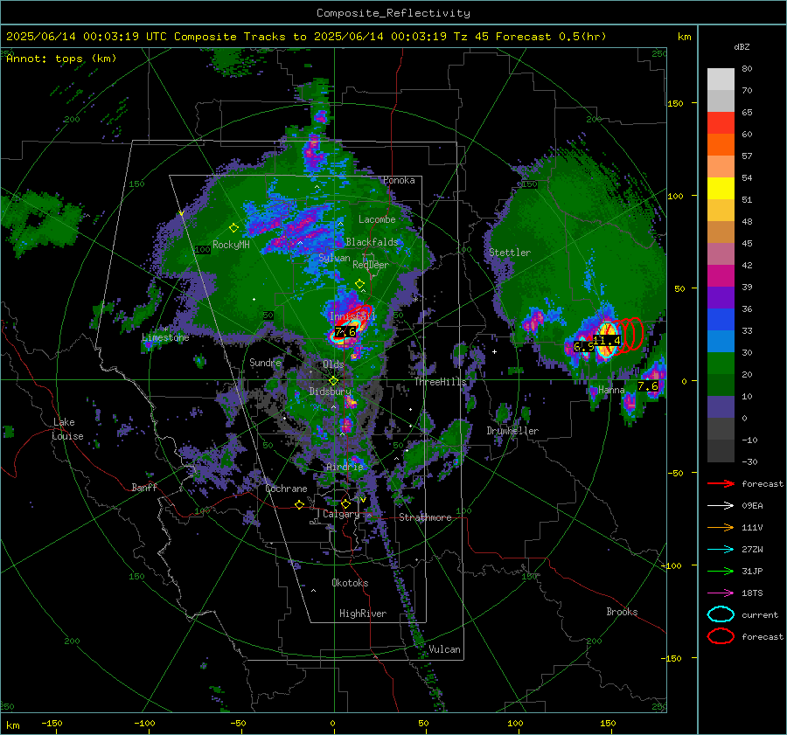The height and width of the screenshot is (735, 787).
Task: Click the Composite_Reflectivity title
Action: point(393,13)
